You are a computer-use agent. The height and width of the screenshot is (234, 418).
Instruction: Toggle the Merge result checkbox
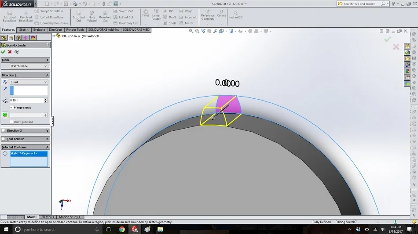[x=11, y=108]
